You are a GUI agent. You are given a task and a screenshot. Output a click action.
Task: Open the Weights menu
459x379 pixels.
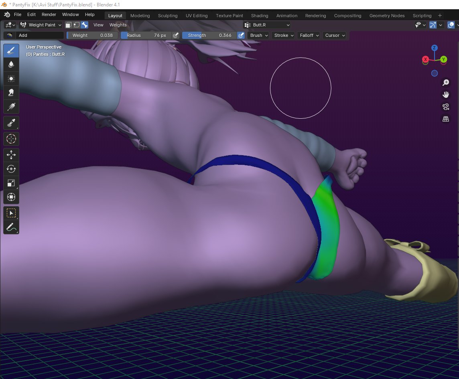pyautogui.click(x=118, y=25)
